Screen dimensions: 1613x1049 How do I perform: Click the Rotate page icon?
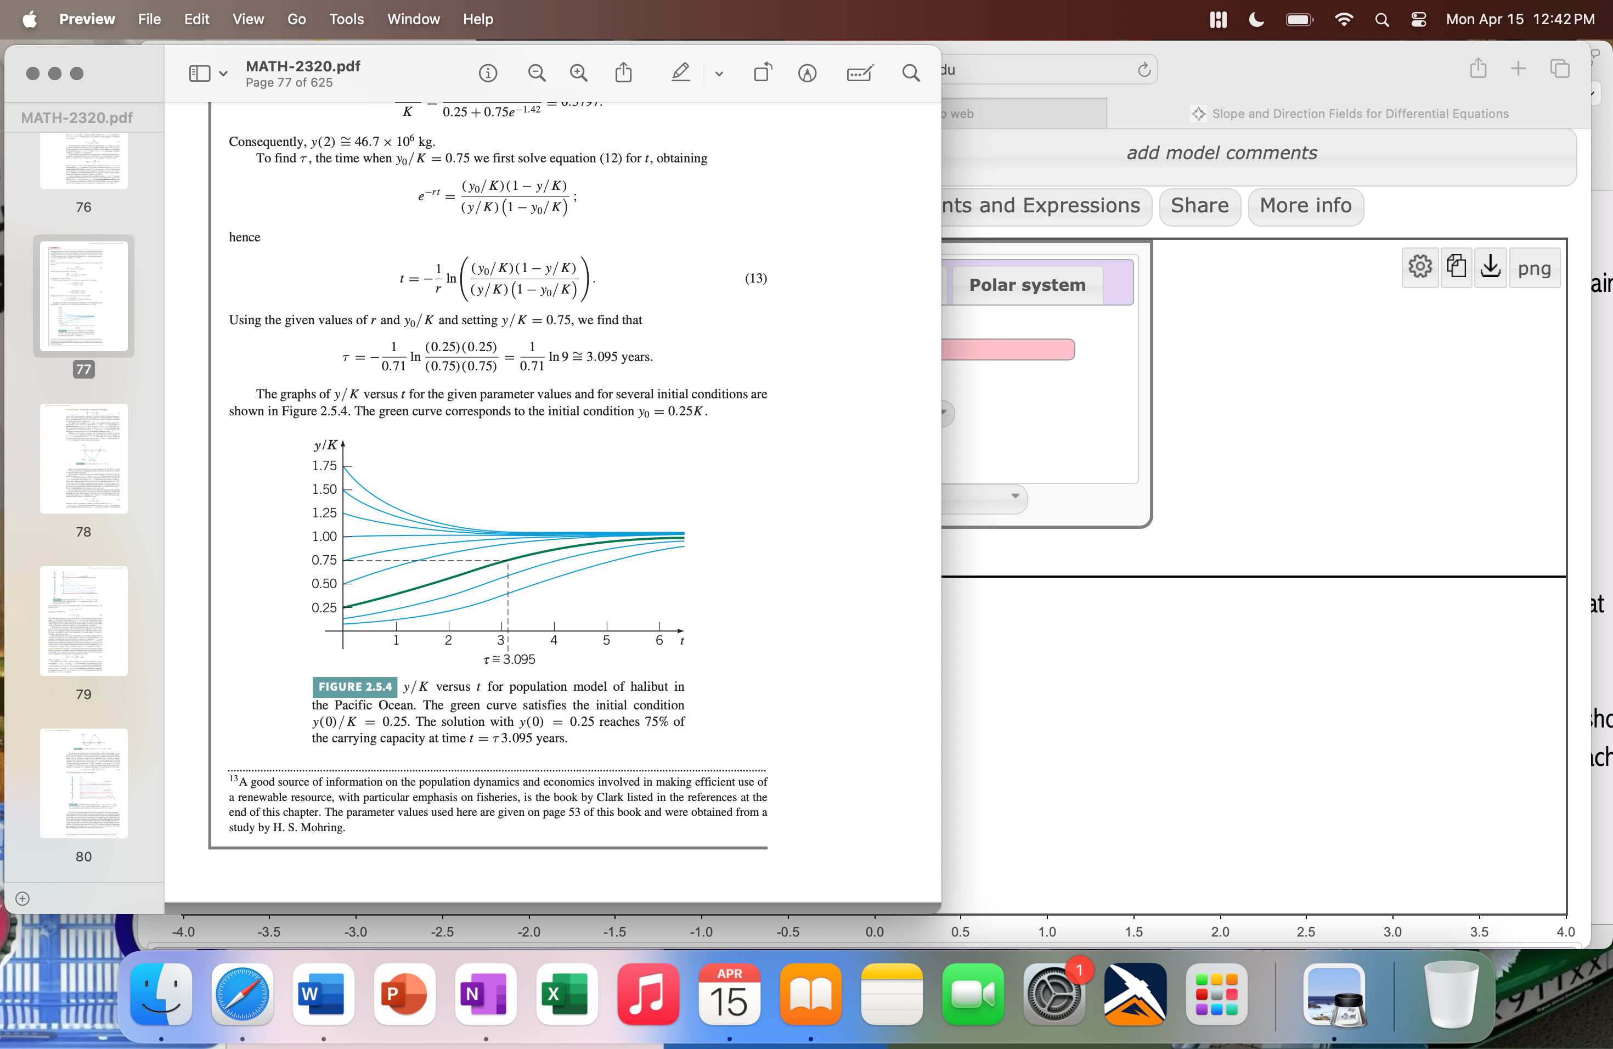(763, 73)
